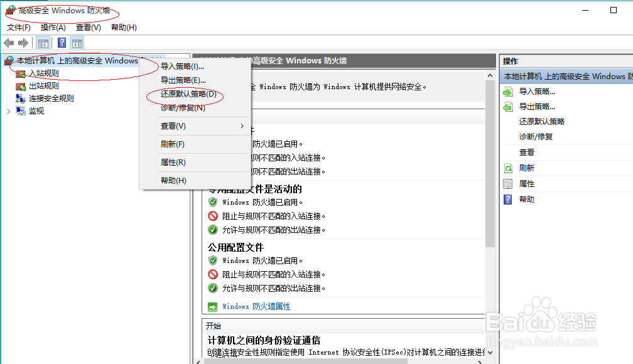Click the 连接安全规则 icon in tree
The height and width of the screenshot is (364, 633).
(x=21, y=99)
